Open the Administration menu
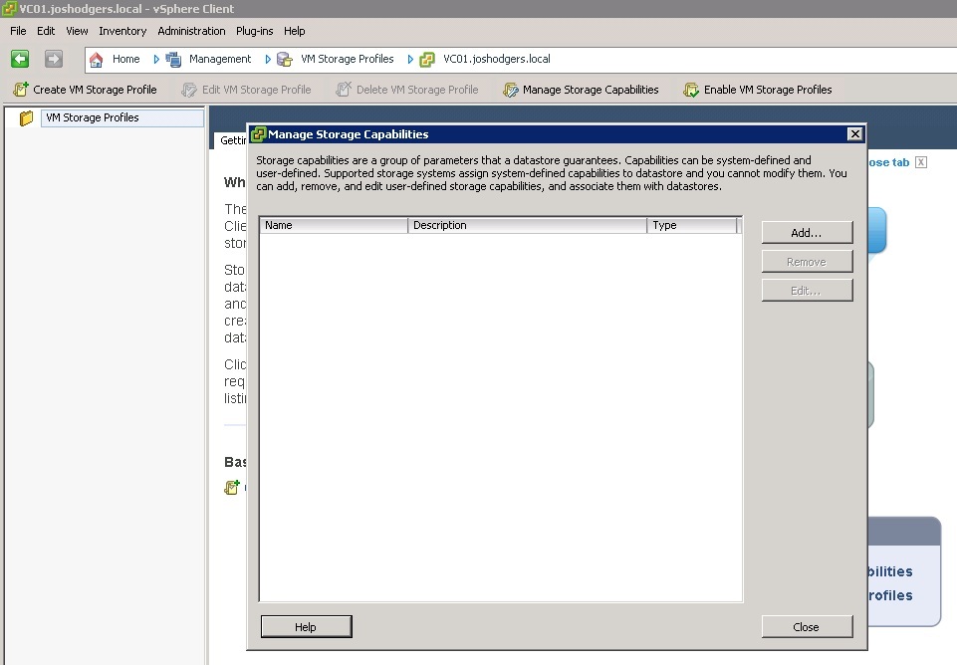Viewport: 957px width, 665px height. pyautogui.click(x=191, y=31)
